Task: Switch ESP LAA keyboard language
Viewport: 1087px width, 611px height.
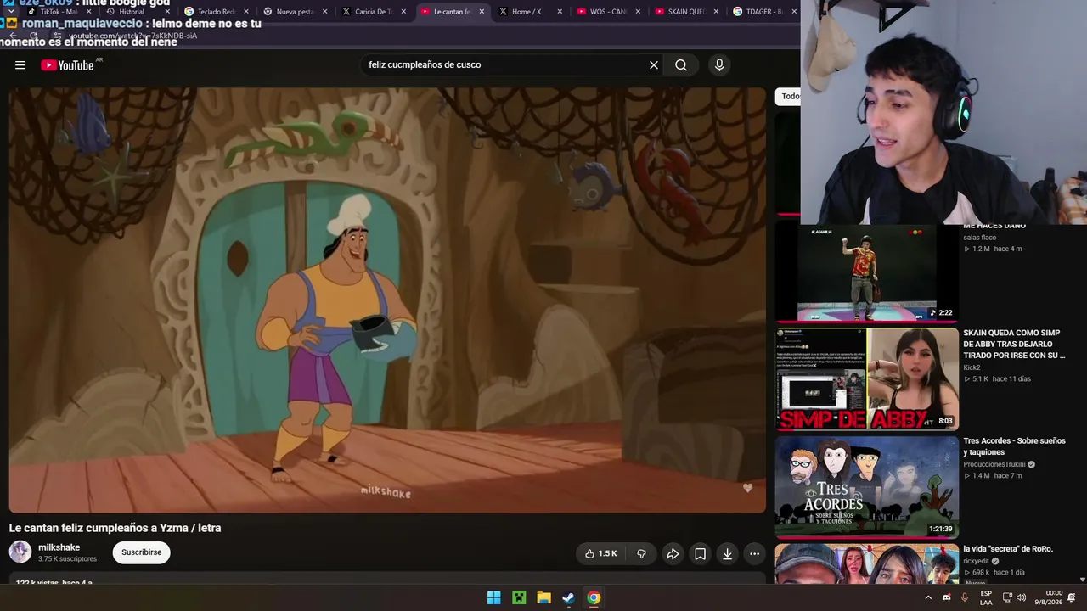Action: pos(986,597)
